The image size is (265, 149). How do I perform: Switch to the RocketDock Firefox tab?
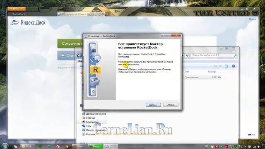32,14
